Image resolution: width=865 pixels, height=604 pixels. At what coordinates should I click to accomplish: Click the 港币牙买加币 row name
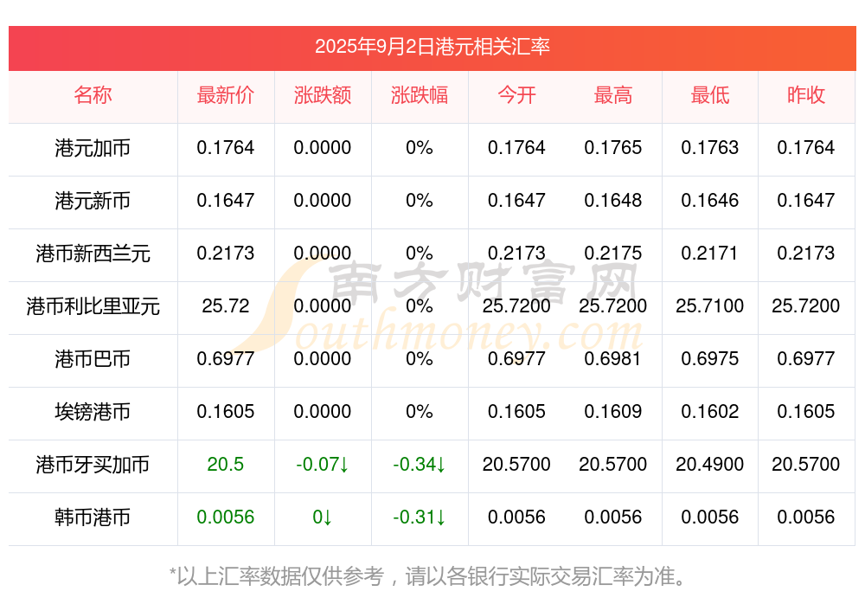tap(93, 465)
